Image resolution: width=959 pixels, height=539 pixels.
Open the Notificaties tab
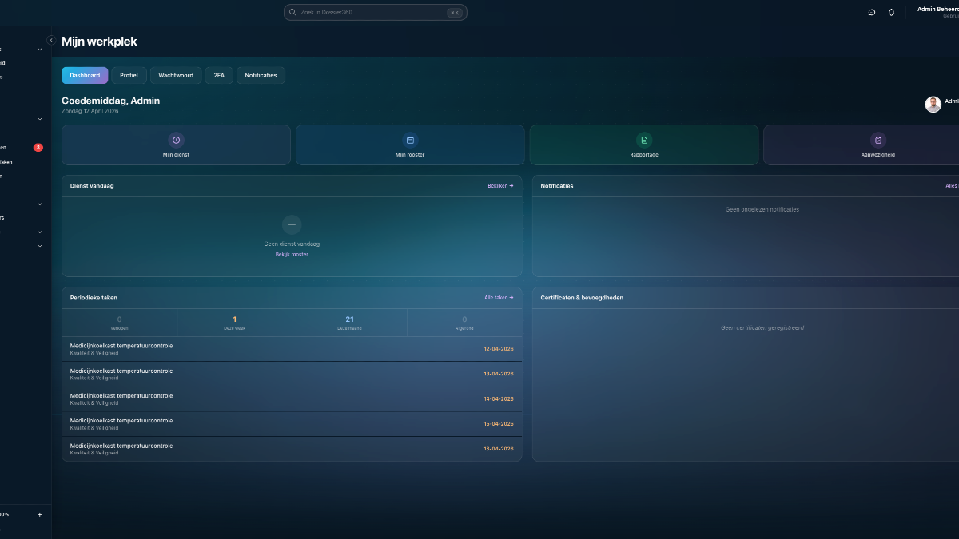(x=261, y=76)
